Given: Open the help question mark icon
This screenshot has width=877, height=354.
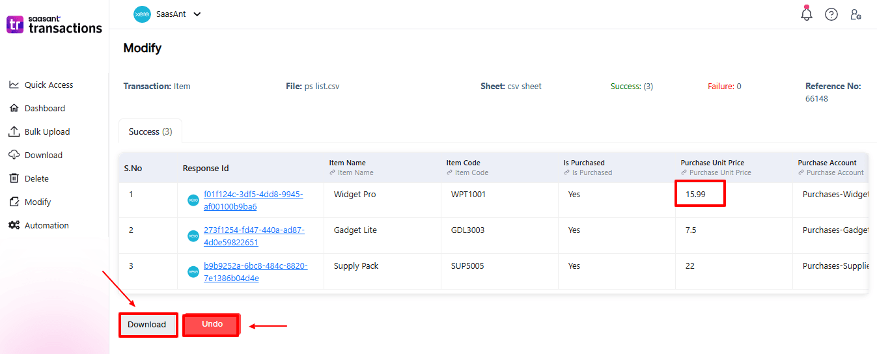Looking at the screenshot, I should pyautogui.click(x=831, y=14).
